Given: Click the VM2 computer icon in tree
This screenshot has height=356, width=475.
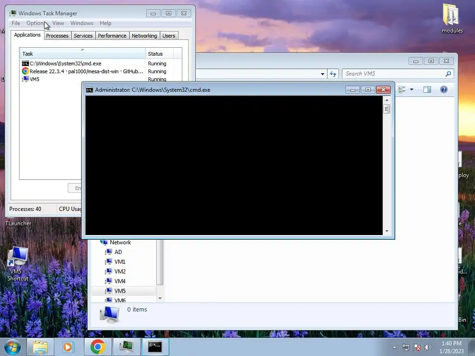Looking at the screenshot, I should point(109,272).
